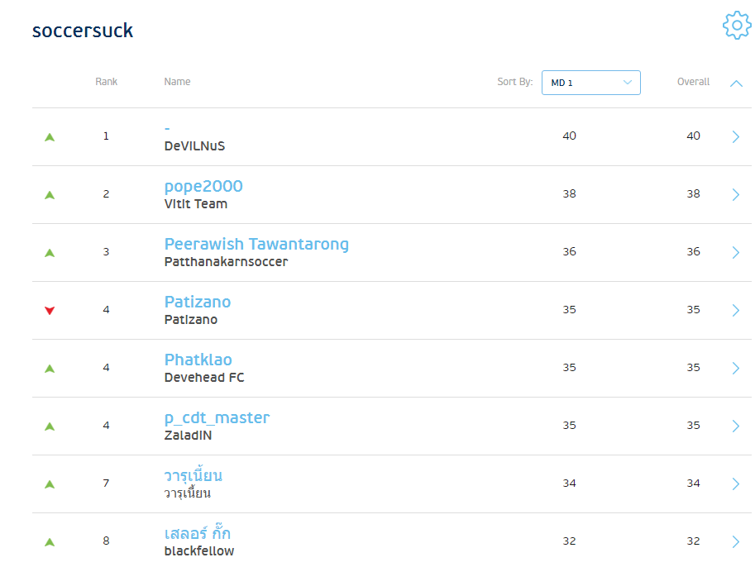This screenshot has width=755, height=567.
Task: Expand ZaladIN row chevron
Action: coord(736,426)
